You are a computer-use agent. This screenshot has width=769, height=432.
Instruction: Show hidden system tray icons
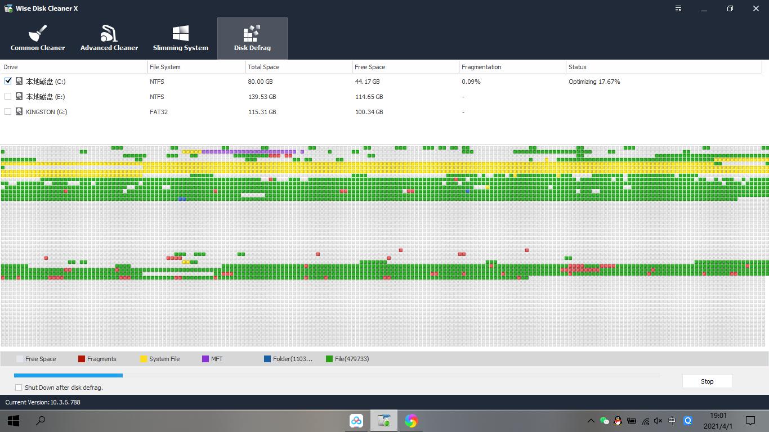pyautogui.click(x=591, y=421)
